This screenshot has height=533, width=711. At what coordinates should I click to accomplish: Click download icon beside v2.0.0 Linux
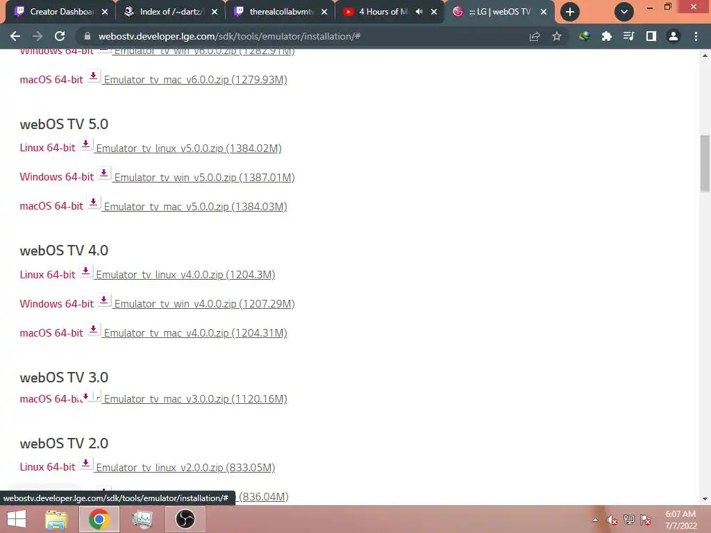coord(85,464)
